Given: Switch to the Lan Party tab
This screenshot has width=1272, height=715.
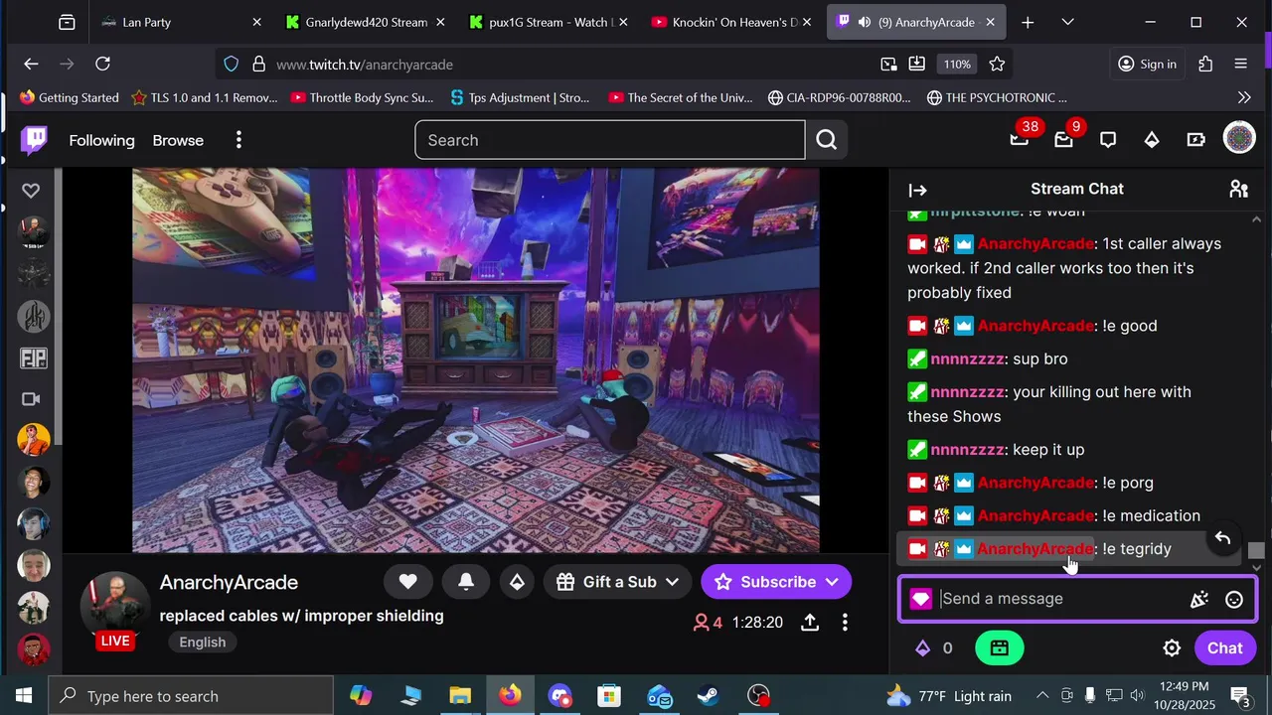Looking at the screenshot, I should point(182,22).
